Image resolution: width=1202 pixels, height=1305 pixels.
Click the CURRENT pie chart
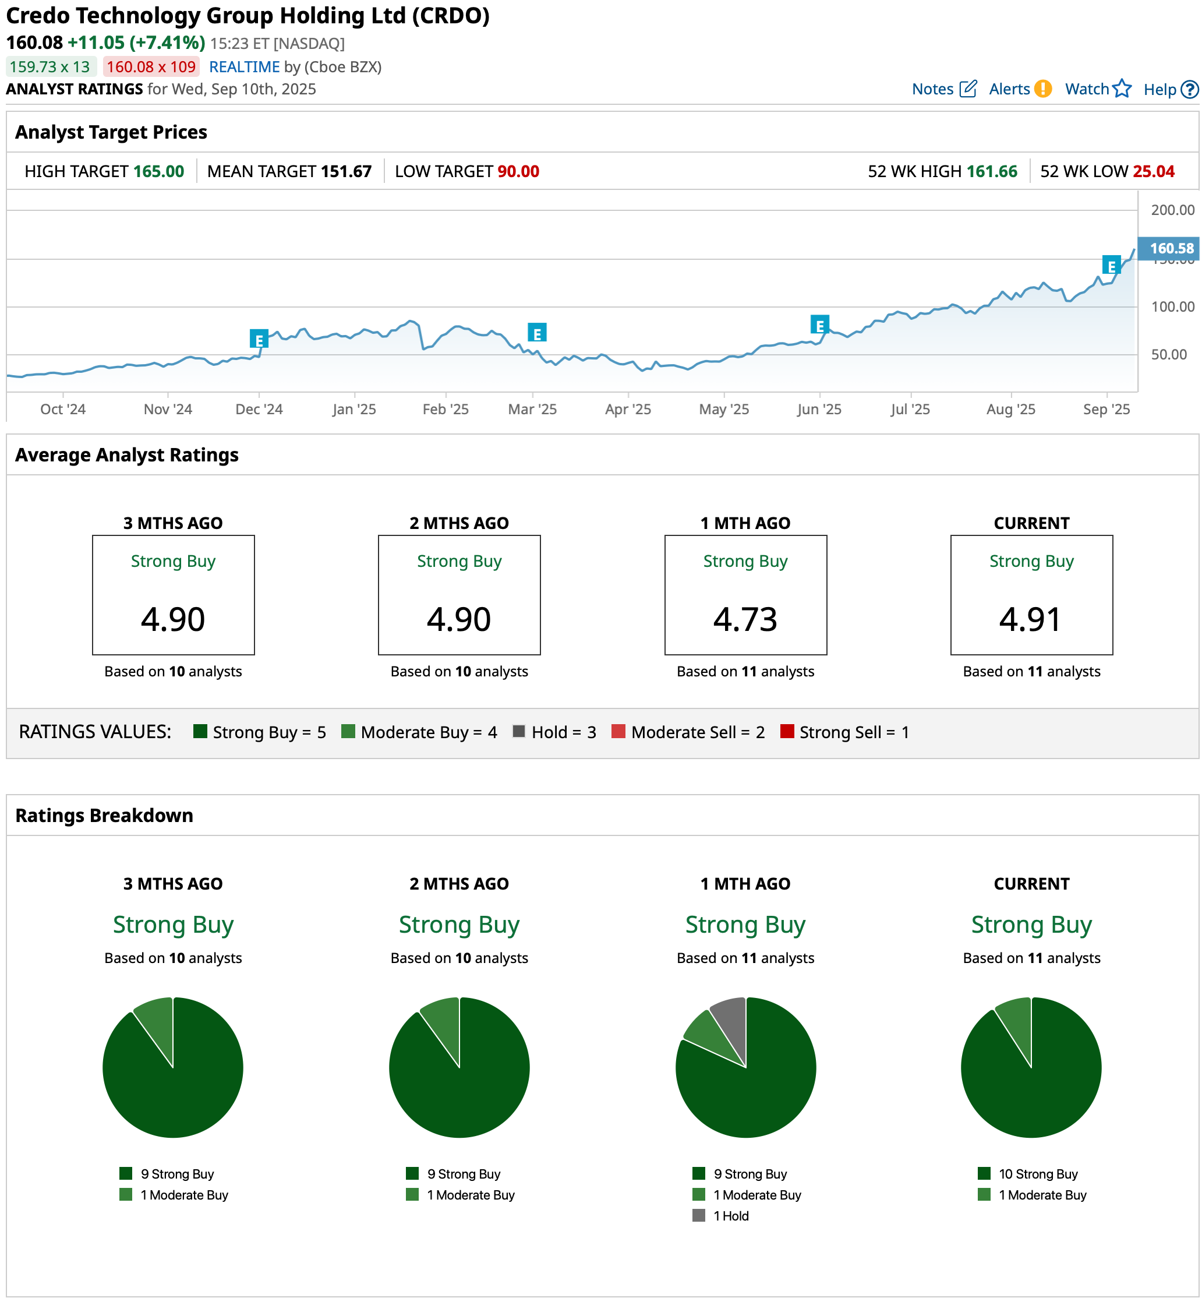1031,1067
